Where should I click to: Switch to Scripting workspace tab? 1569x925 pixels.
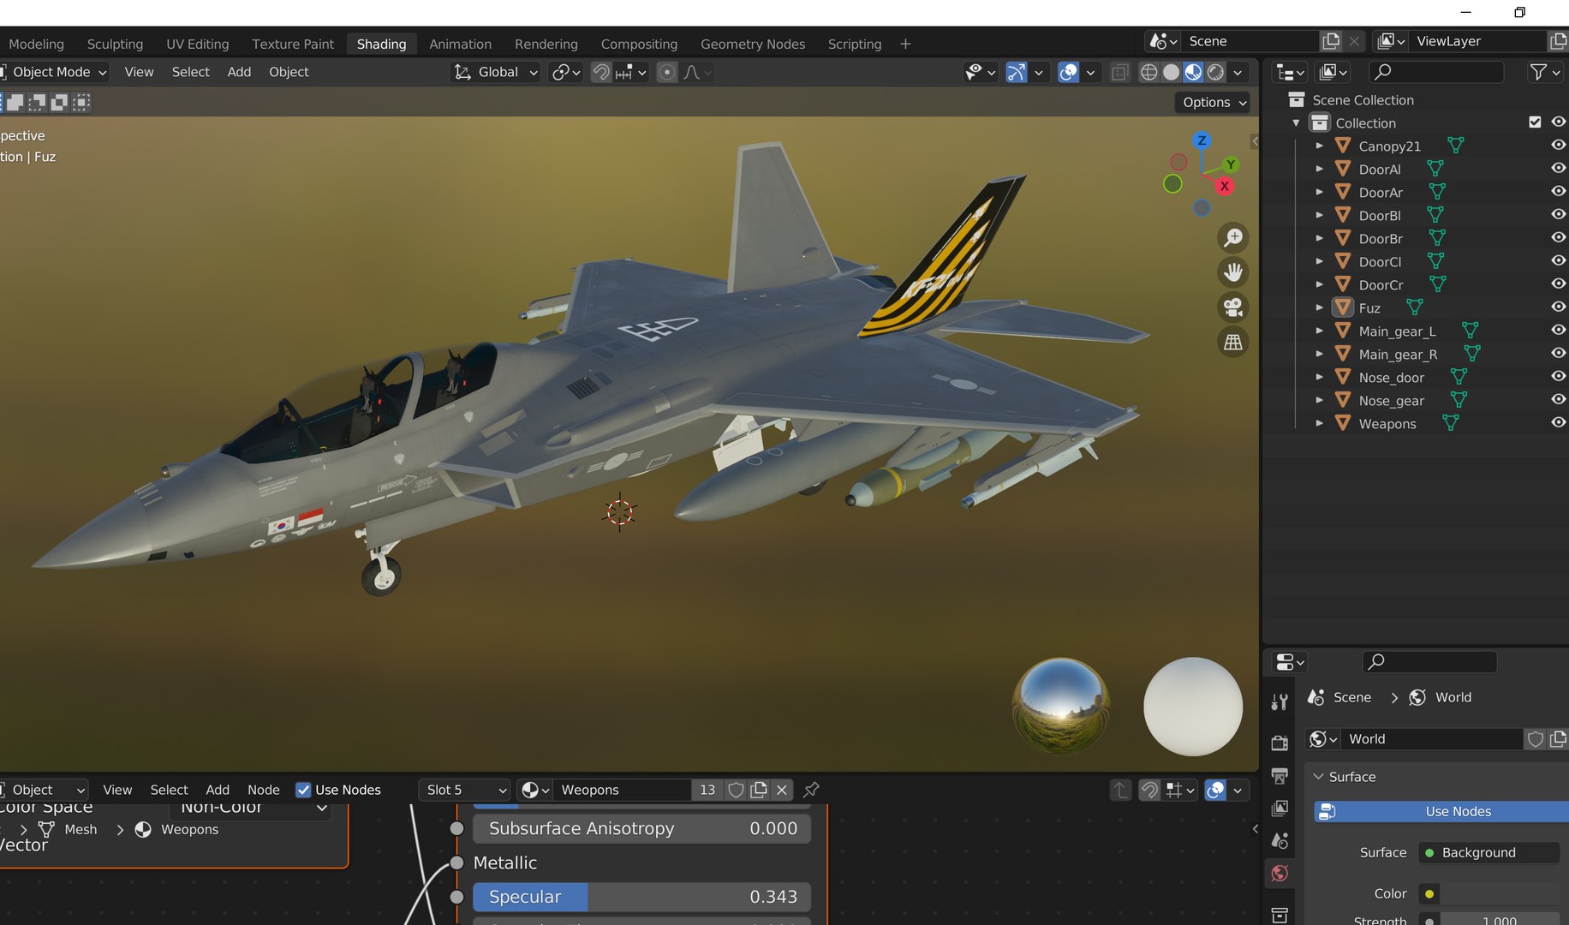point(855,44)
